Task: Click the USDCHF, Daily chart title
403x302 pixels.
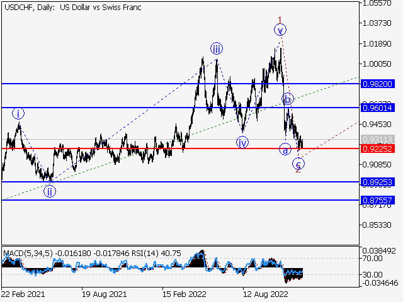Action: pyautogui.click(x=73, y=8)
